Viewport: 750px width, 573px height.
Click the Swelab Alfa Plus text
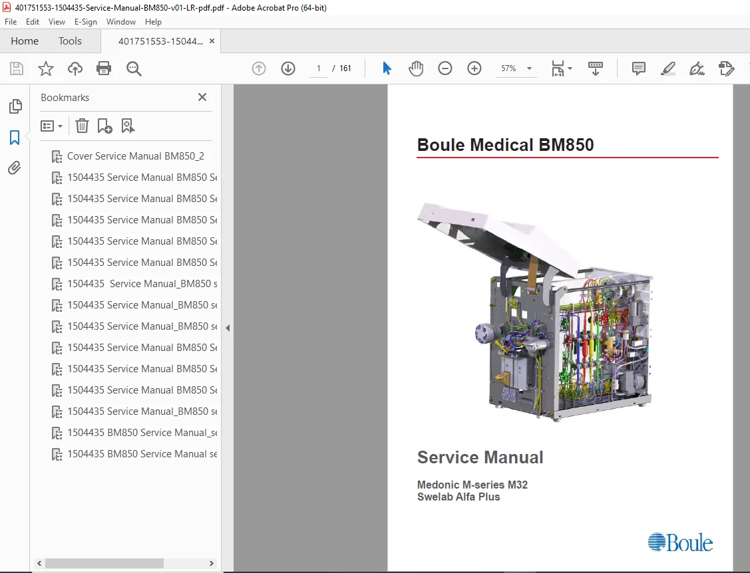(459, 497)
